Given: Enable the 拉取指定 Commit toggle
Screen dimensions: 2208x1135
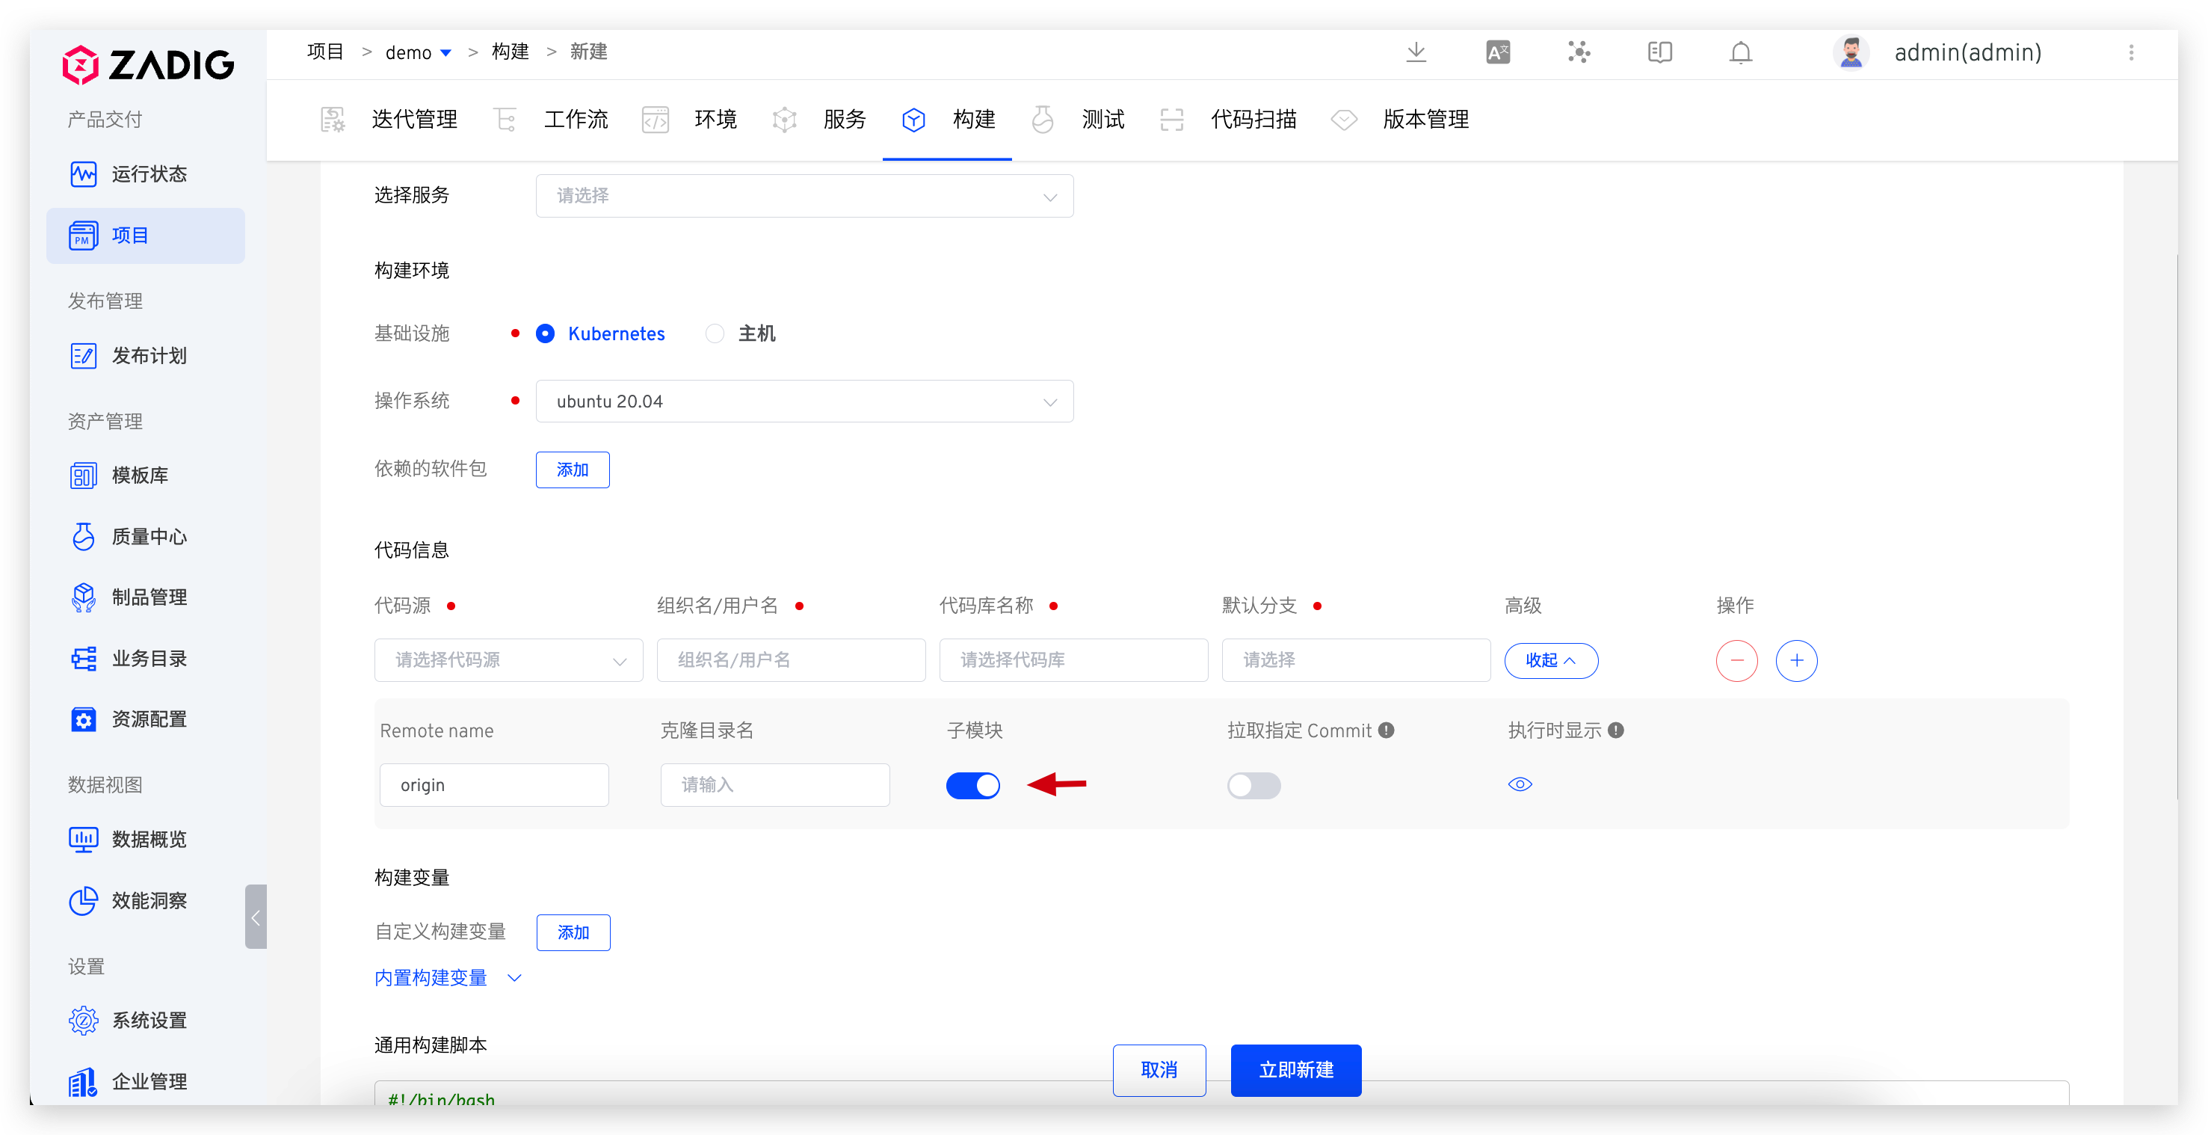Looking at the screenshot, I should tap(1254, 785).
